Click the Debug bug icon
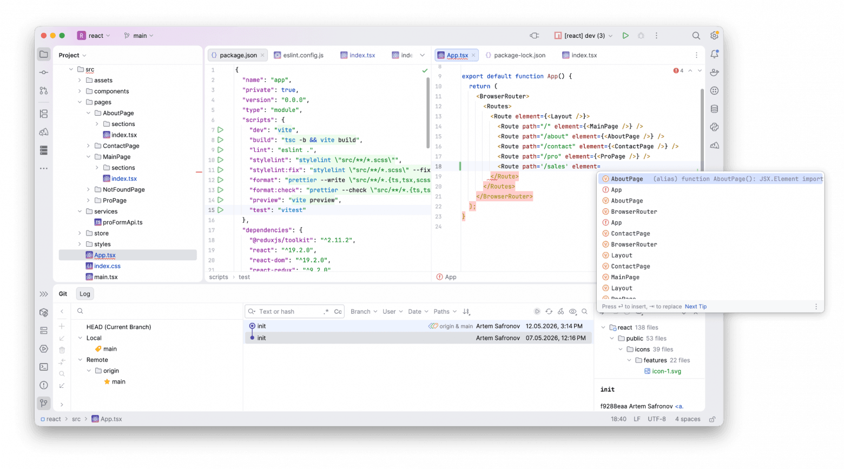 (641, 36)
